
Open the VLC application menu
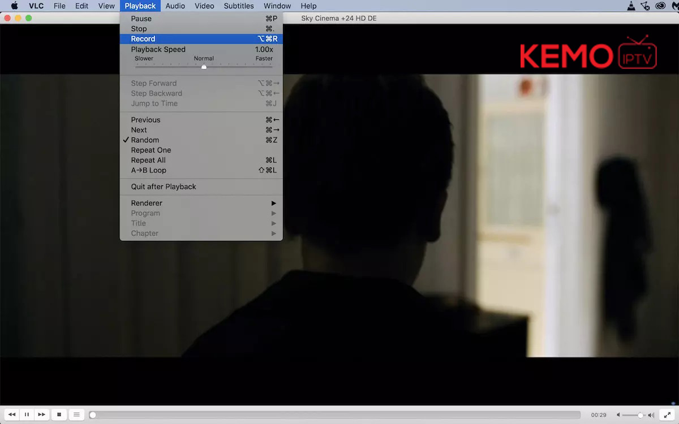point(36,6)
